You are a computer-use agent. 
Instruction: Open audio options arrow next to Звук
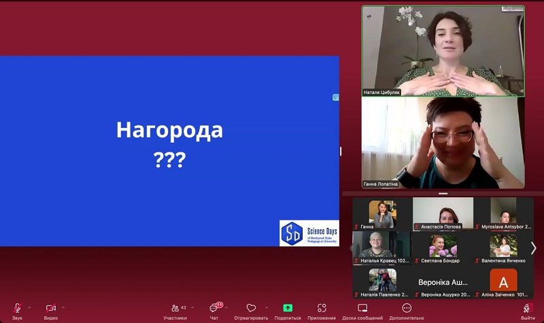[29, 307]
